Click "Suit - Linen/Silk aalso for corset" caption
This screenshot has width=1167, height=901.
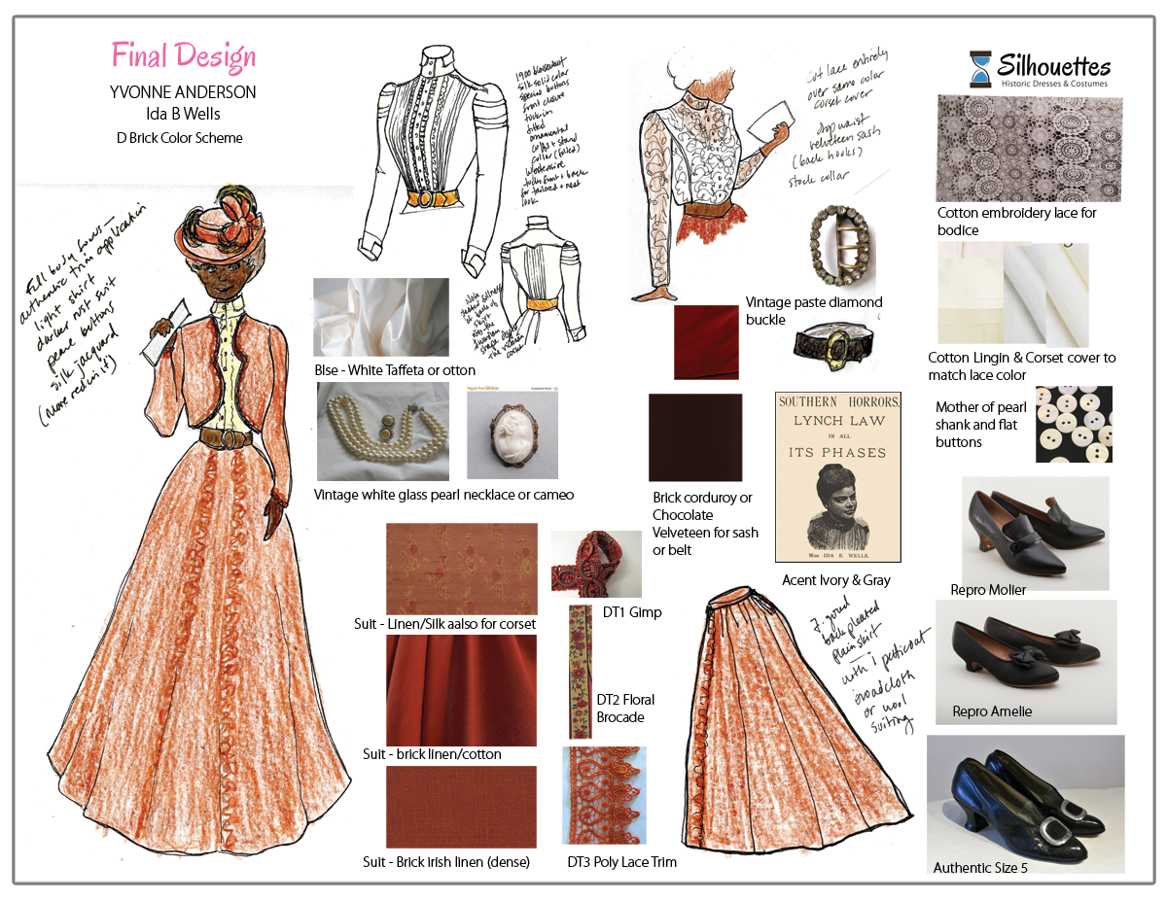click(x=444, y=623)
